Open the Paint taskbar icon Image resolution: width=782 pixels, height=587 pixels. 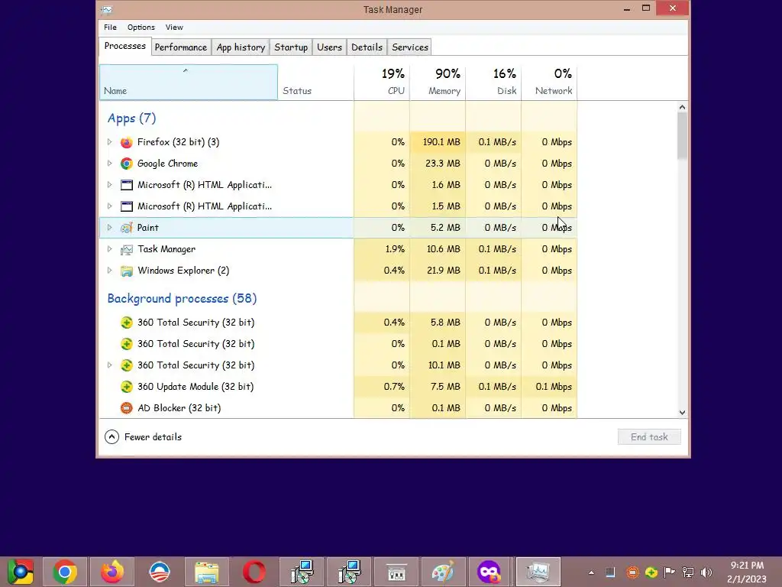click(444, 572)
